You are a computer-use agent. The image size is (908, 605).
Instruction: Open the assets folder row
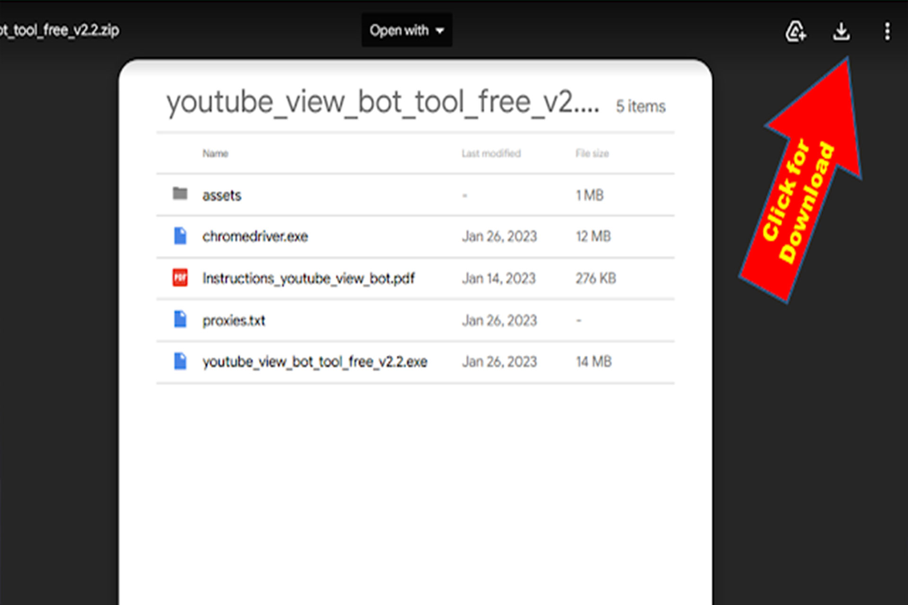click(x=415, y=195)
